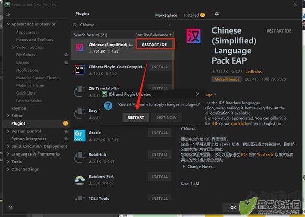Click the badge on the Installed tab
This screenshot has height=217, width=305.
click(202, 15)
